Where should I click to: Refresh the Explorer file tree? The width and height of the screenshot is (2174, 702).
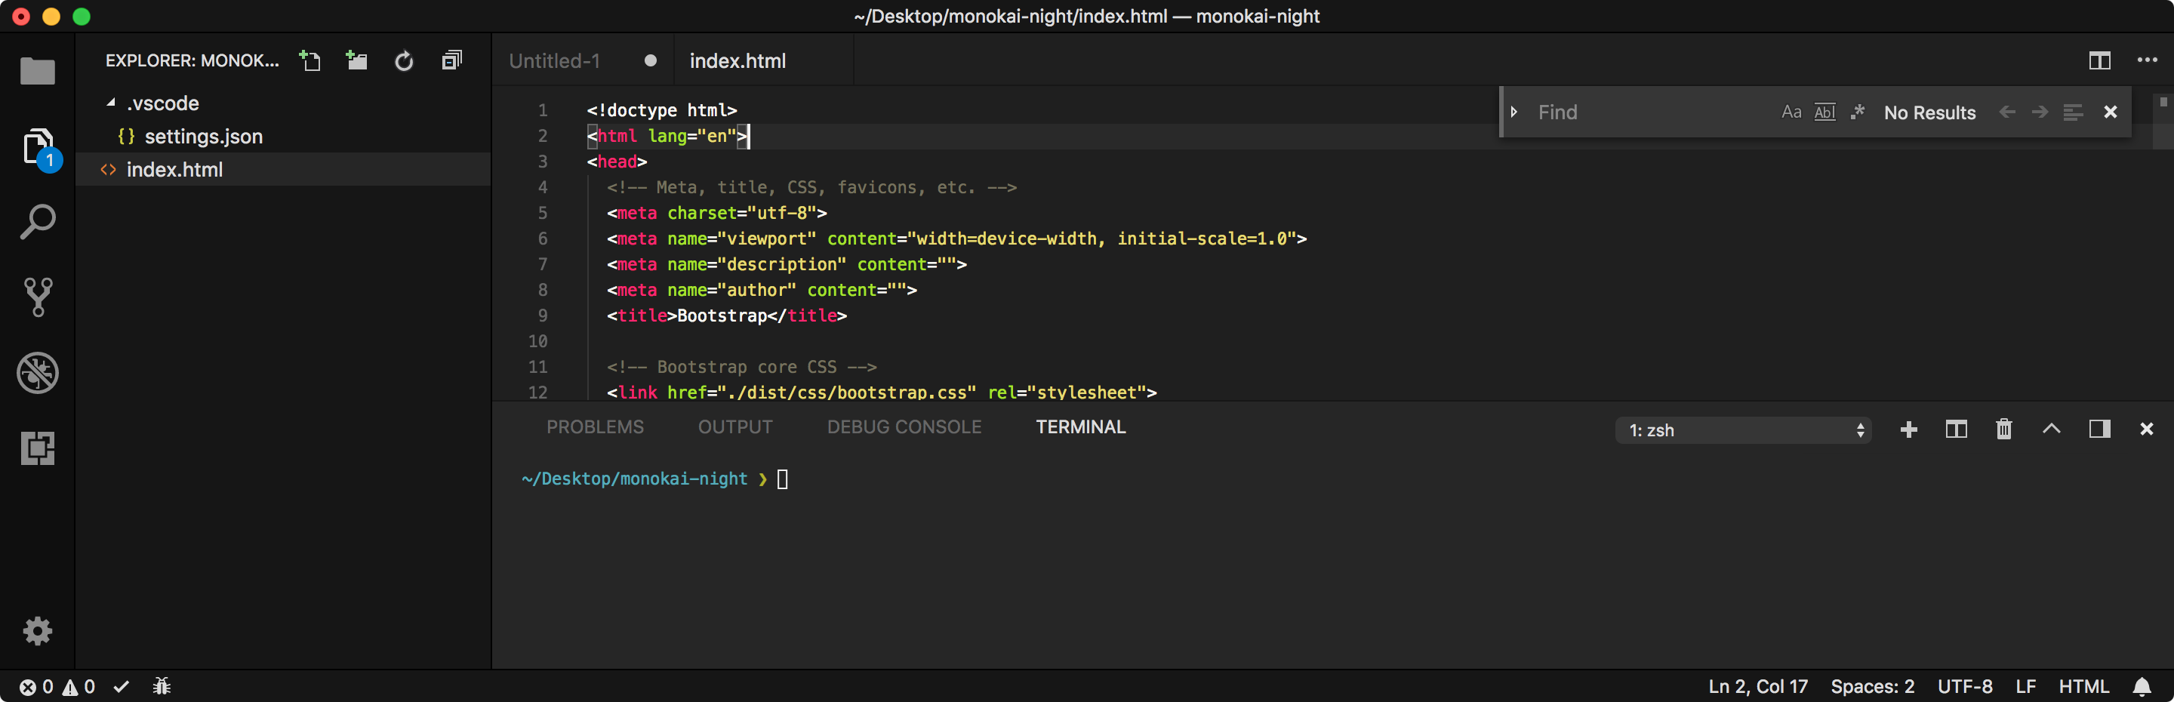click(405, 60)
